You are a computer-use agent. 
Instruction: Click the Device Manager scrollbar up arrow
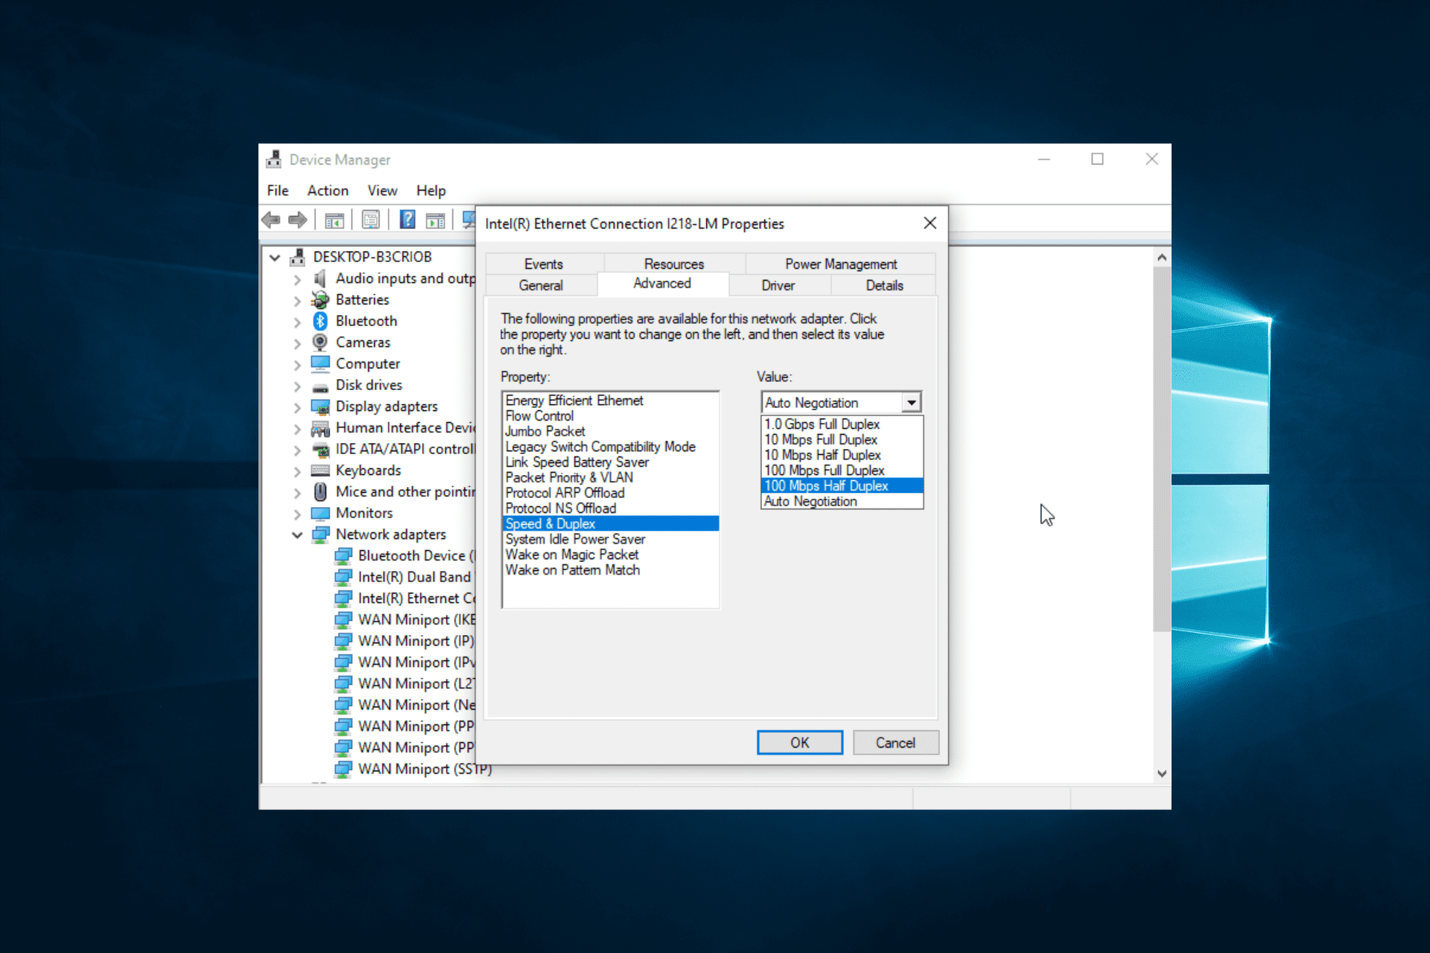[x=1162, y=257]
